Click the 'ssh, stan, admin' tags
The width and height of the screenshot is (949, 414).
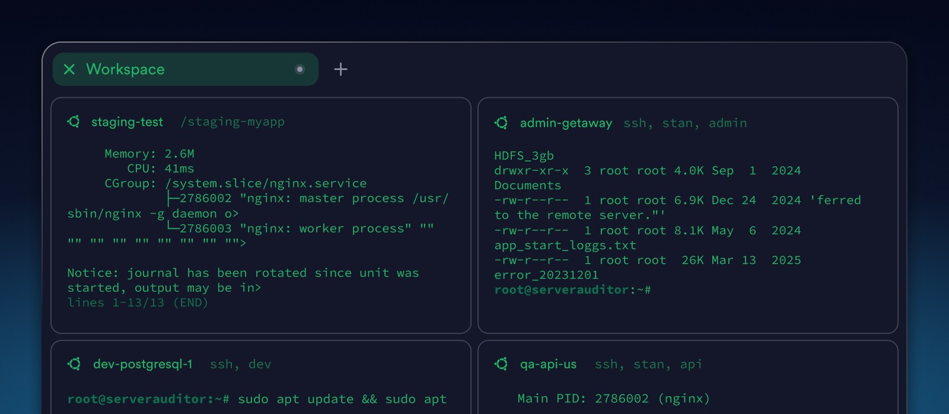tap(685, 123)
